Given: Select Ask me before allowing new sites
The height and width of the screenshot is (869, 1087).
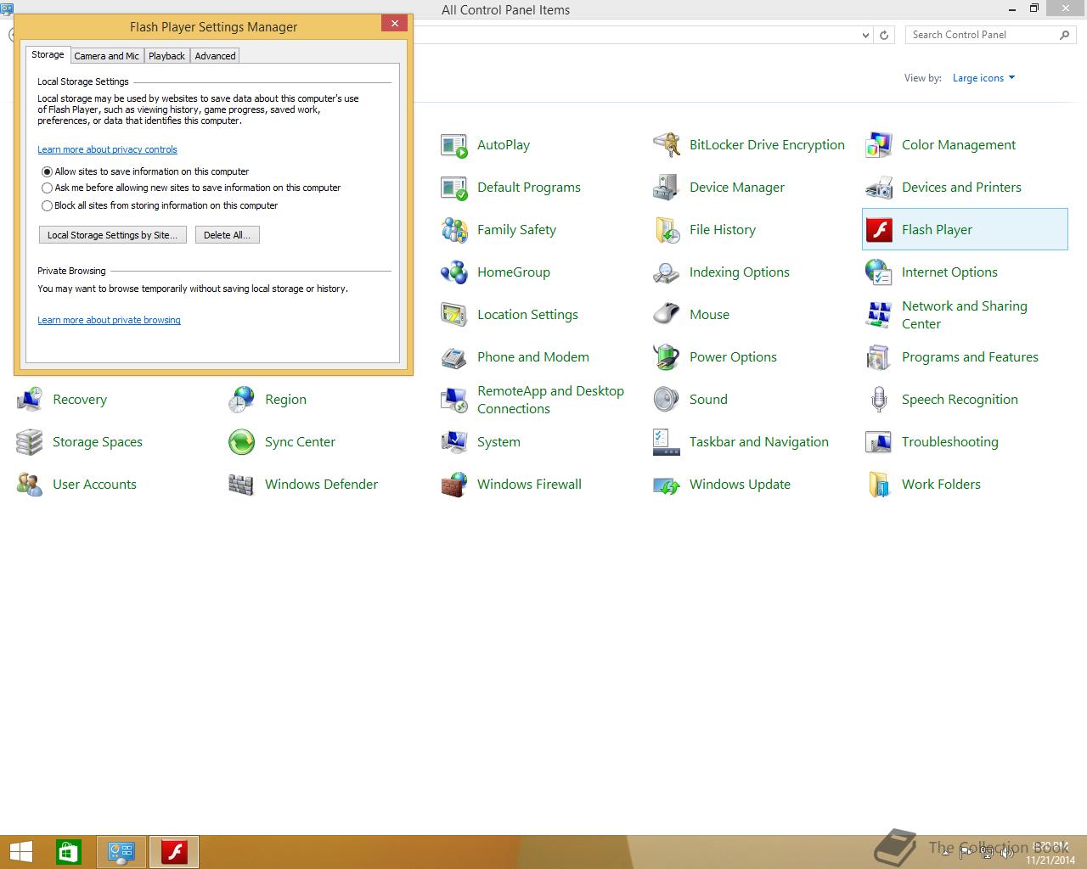Looking at the screenshot, I should pos(48,188).
